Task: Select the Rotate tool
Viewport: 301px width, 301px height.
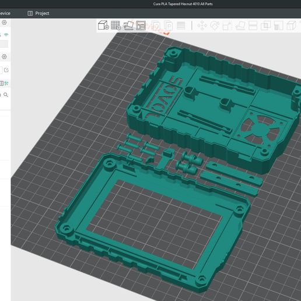Action: tap(215, 26)
